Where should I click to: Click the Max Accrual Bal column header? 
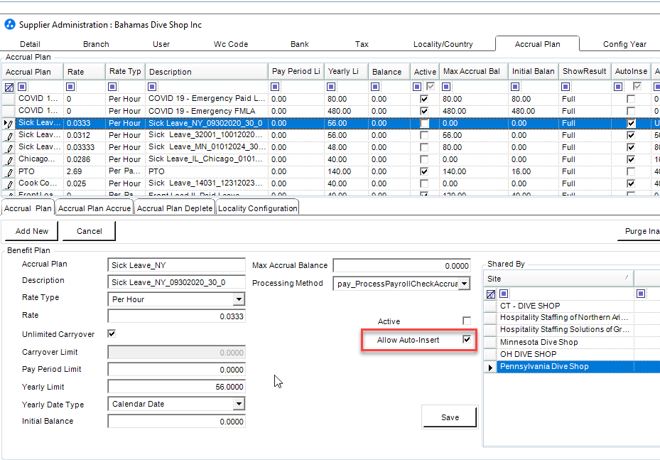click(x=474, y=72)
